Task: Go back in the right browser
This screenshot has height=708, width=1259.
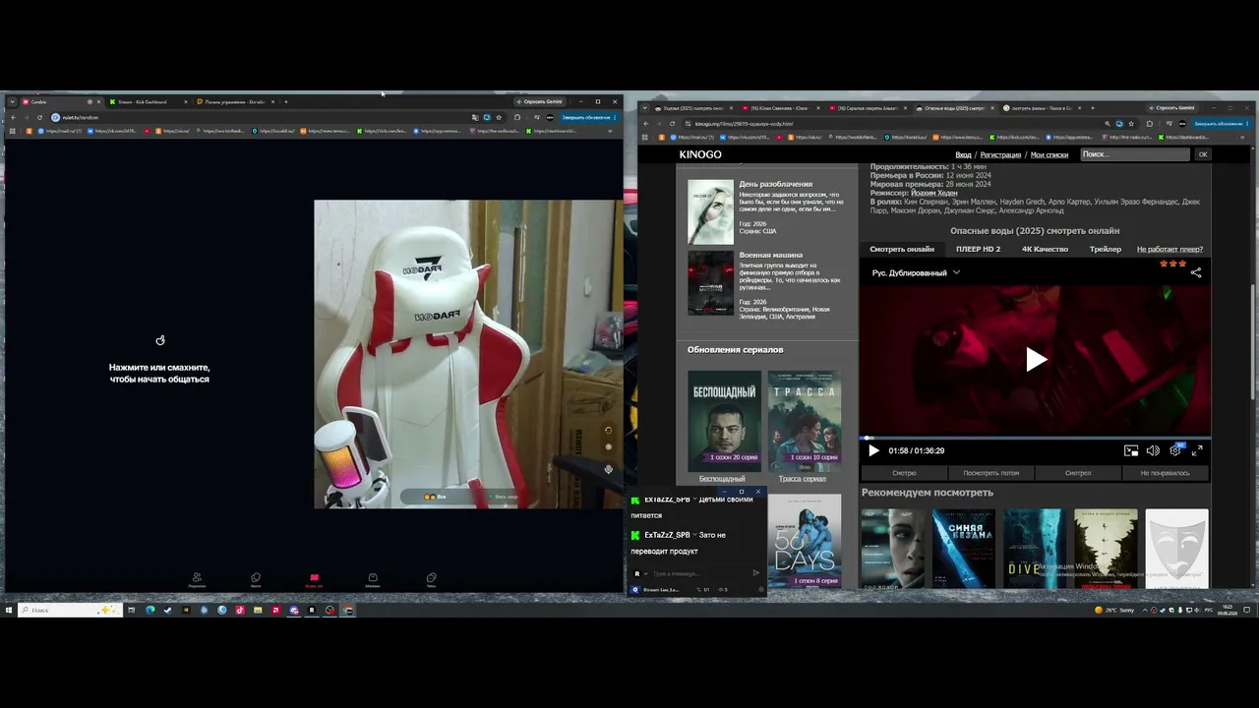Action: click(646, 124)
